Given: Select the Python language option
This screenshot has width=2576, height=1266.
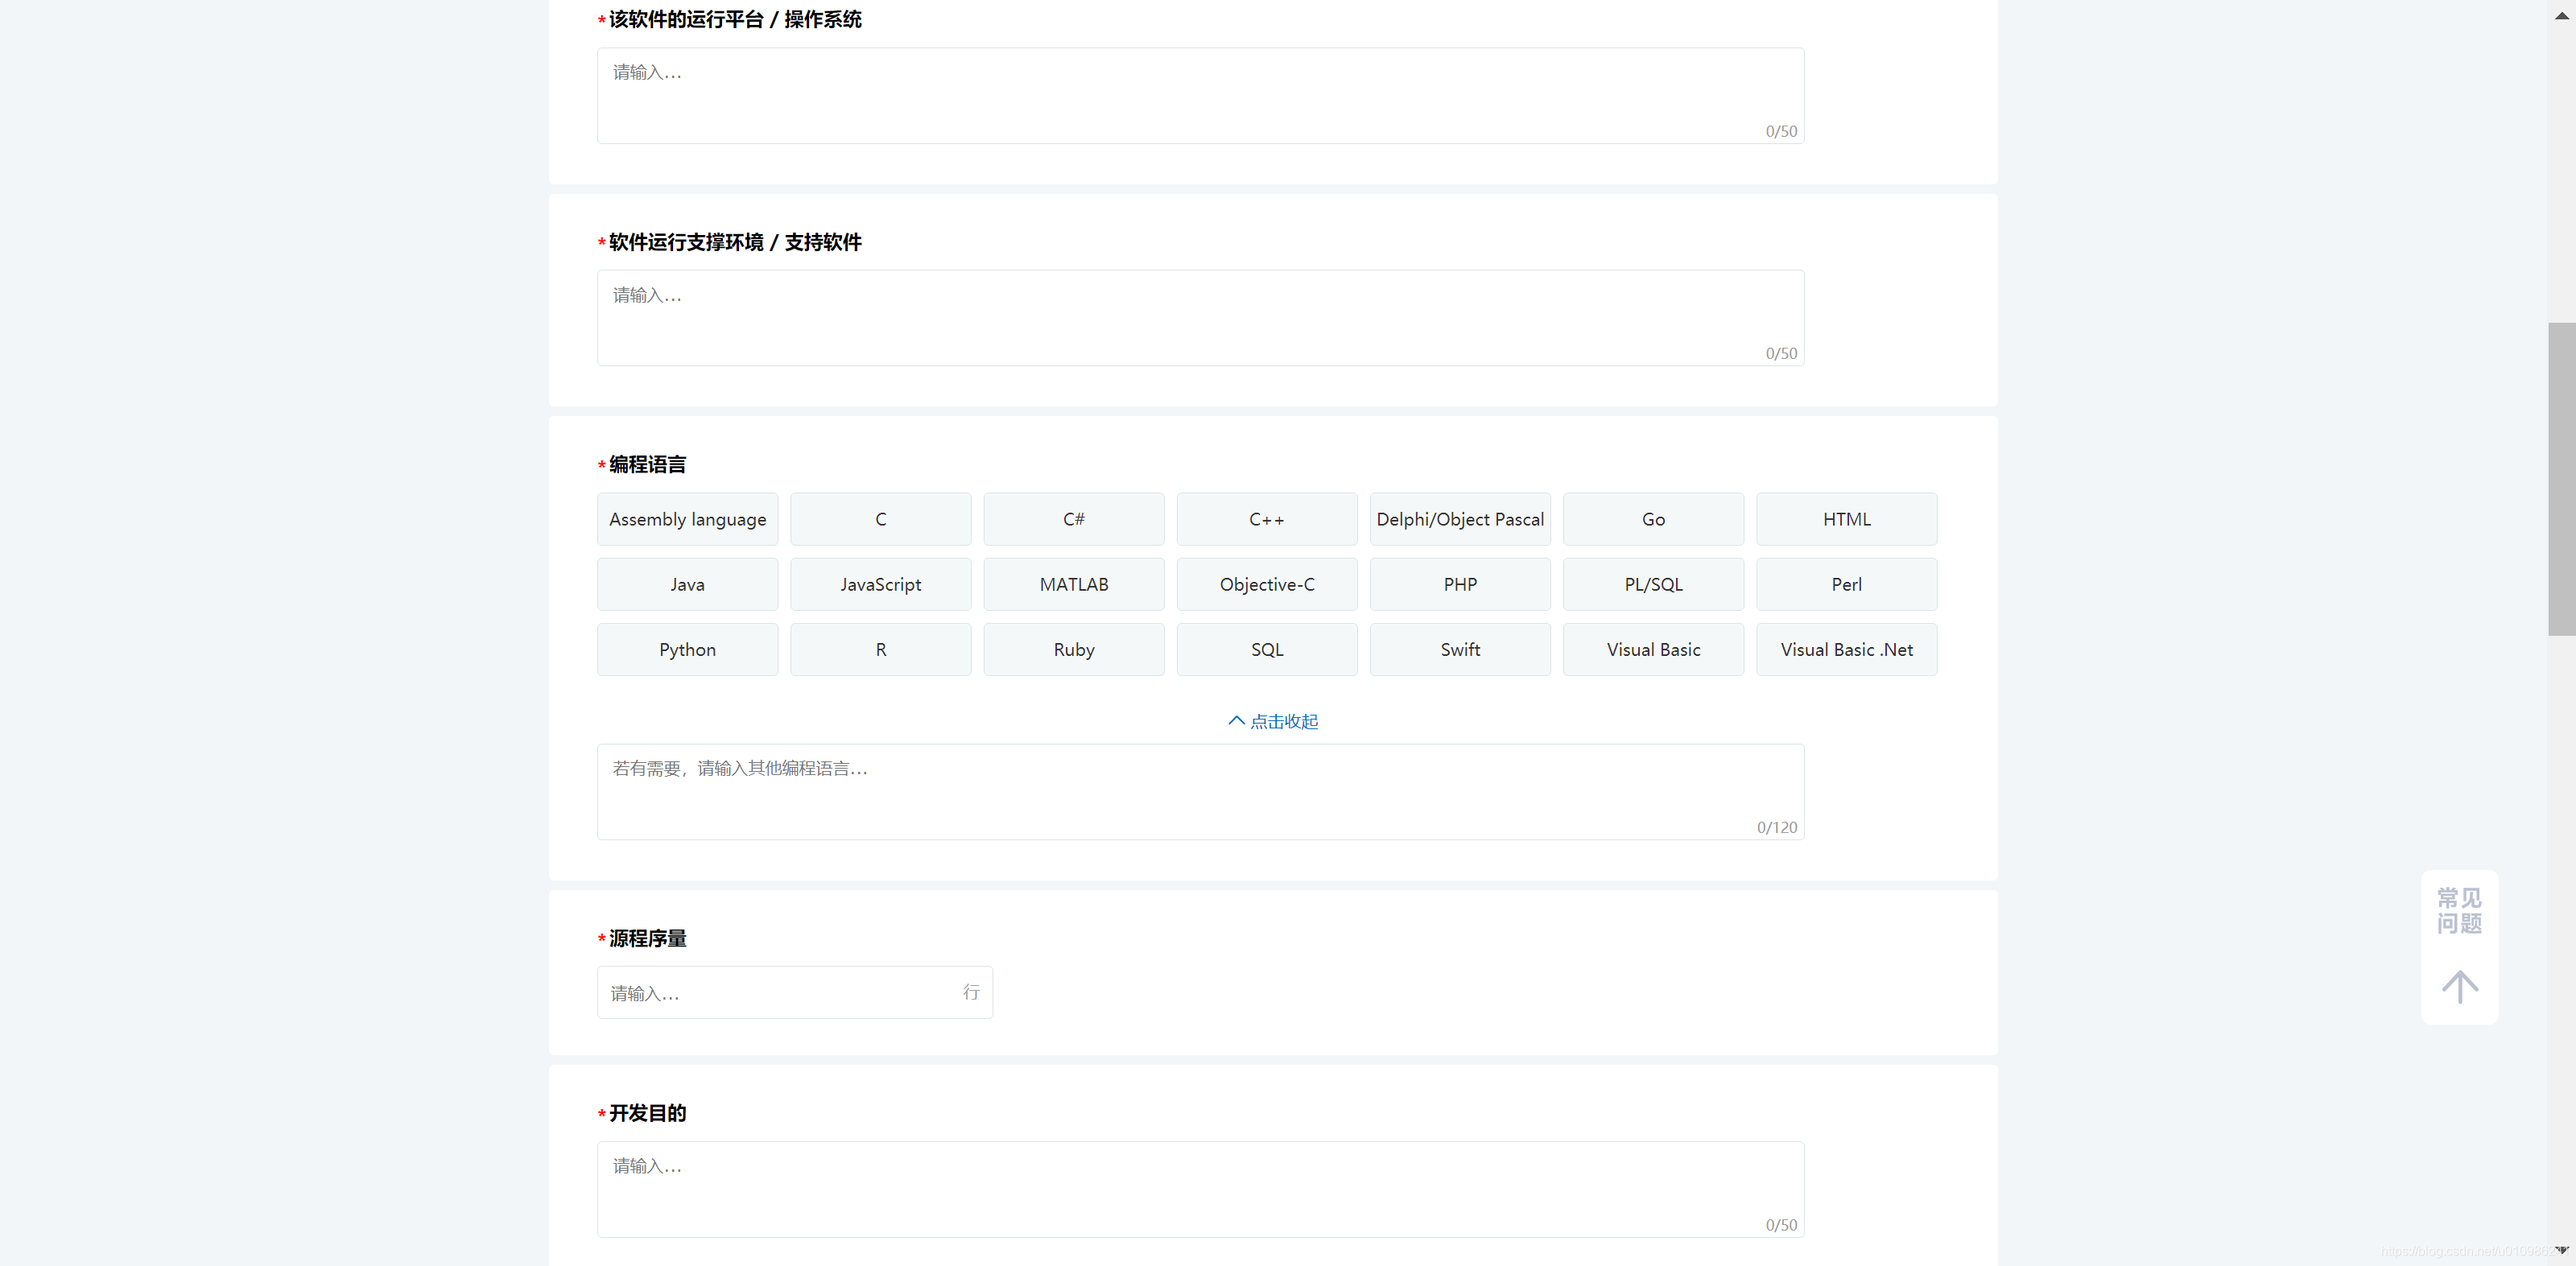Looking at the screenshot, I should tap(687, 649).
